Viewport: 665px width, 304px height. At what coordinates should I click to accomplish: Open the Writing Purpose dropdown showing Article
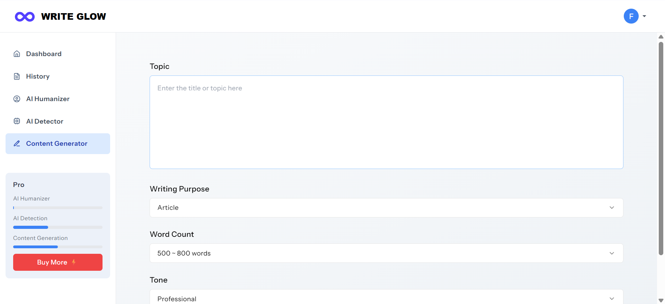386,208
